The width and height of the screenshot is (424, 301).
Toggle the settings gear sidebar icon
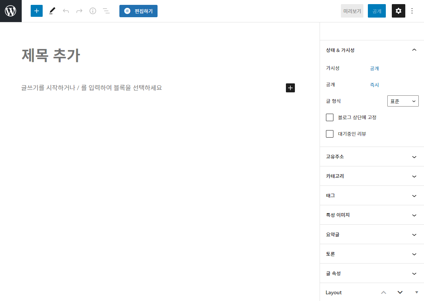coord(398,11)
